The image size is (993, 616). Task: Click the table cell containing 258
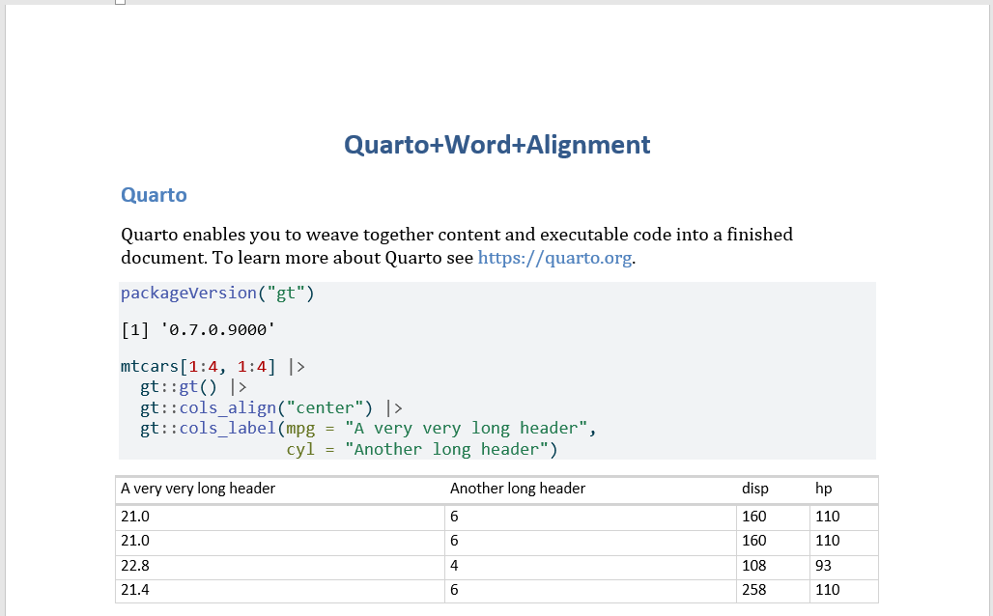[773, 590]
